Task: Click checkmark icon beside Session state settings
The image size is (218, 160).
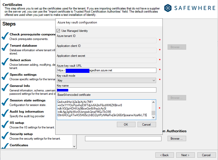Action: coord(5,102)
